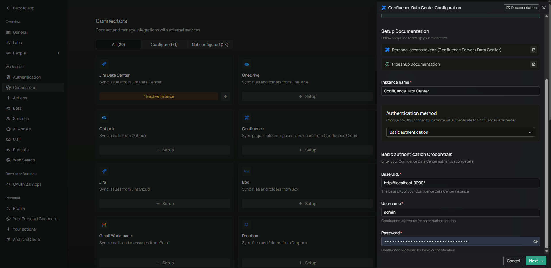Click the Prompts icon in sidebar
This screenshot has height=268, width=551.
point(8,150)
